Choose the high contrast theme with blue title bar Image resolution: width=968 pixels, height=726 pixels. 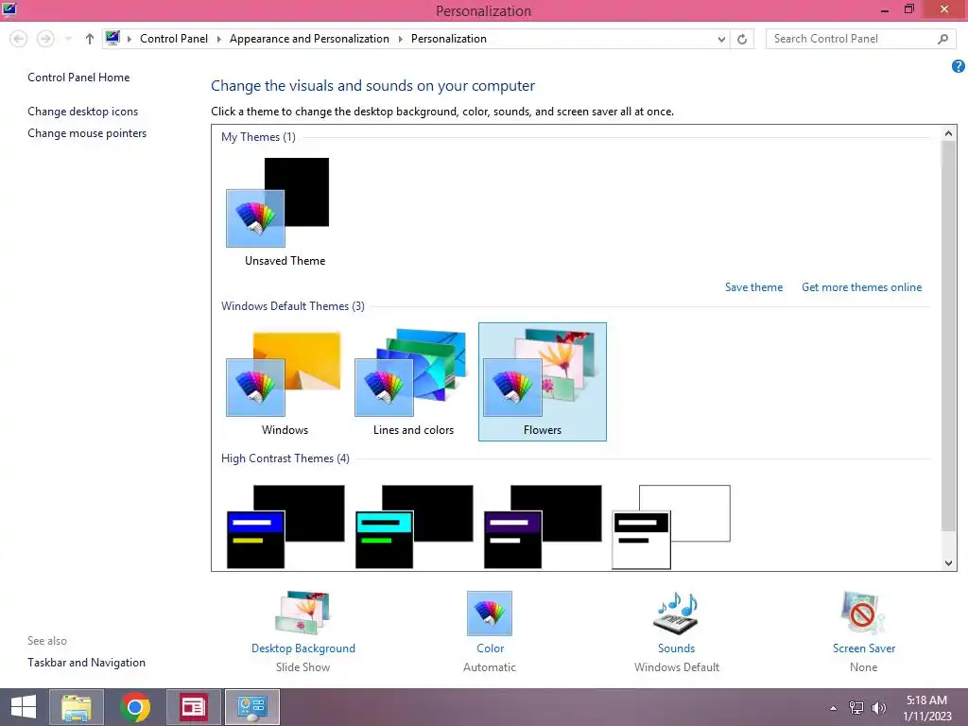click(285, 527)
